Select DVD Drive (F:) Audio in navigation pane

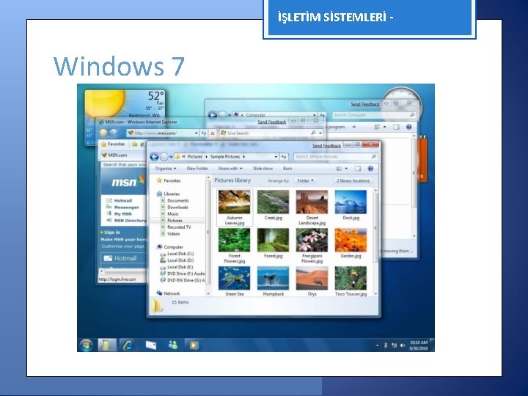(x=186, y=274)
